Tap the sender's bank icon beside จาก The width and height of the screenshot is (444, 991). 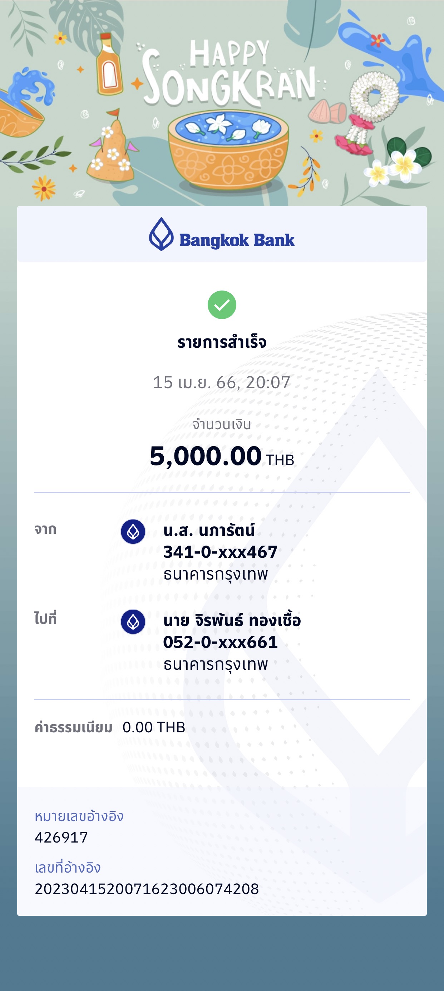coord(133,532)
